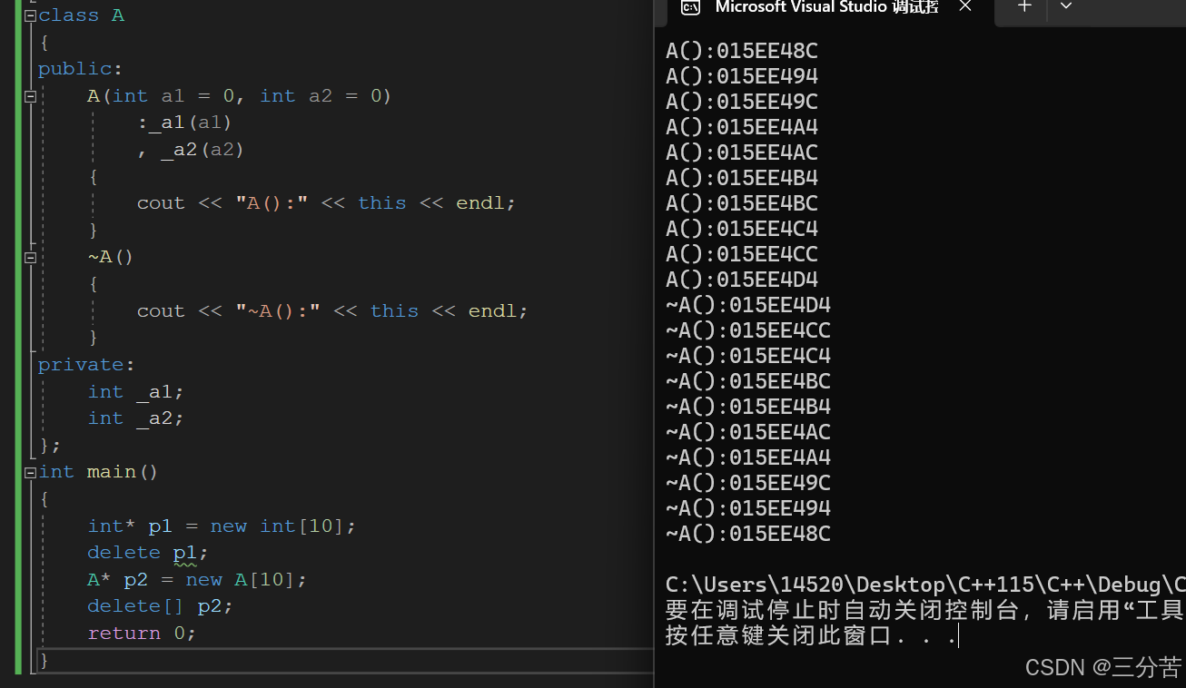The width and height of the screenshot is (1186, 688).
Task: Click the 按任意键关闭此窗口 console line
Action: point(811,635)
